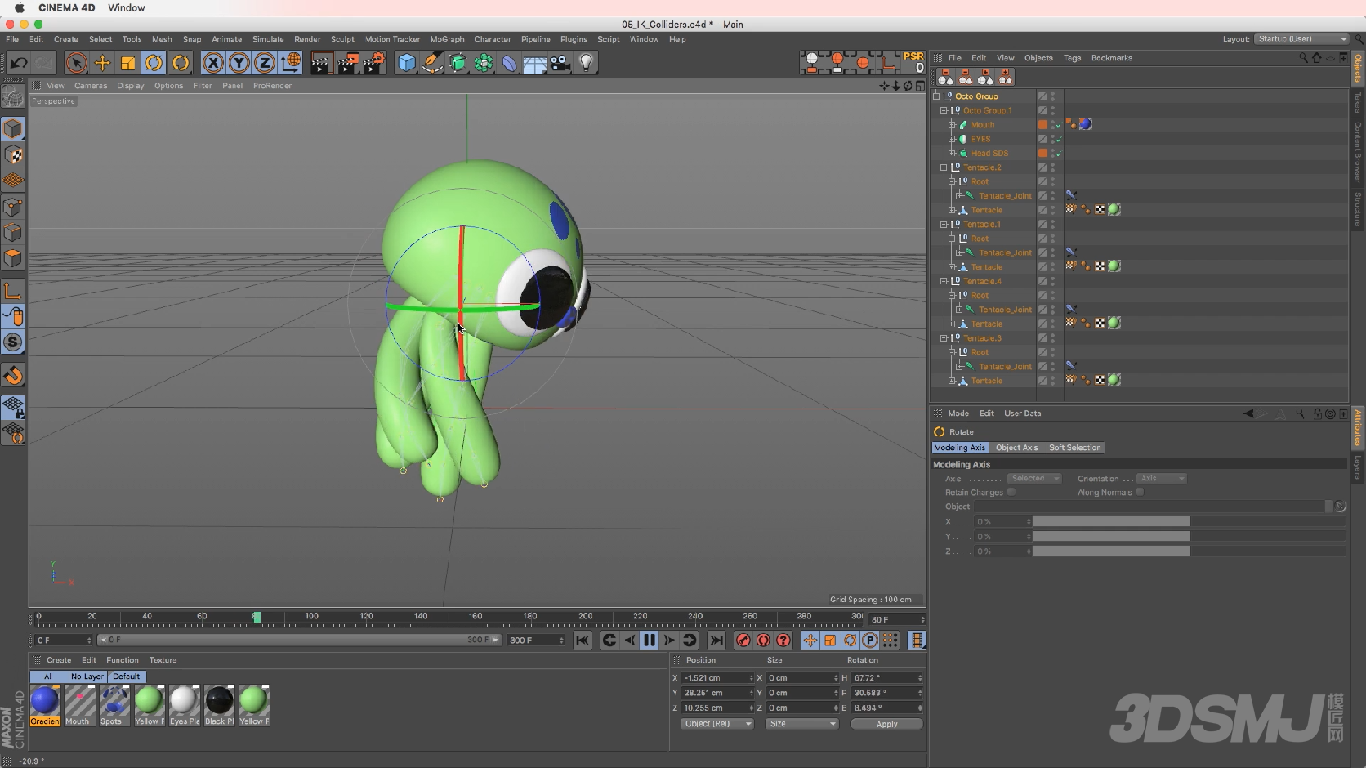Open the Character menu
Screen dimensions: 1366x768
click(x=493, y=39)
